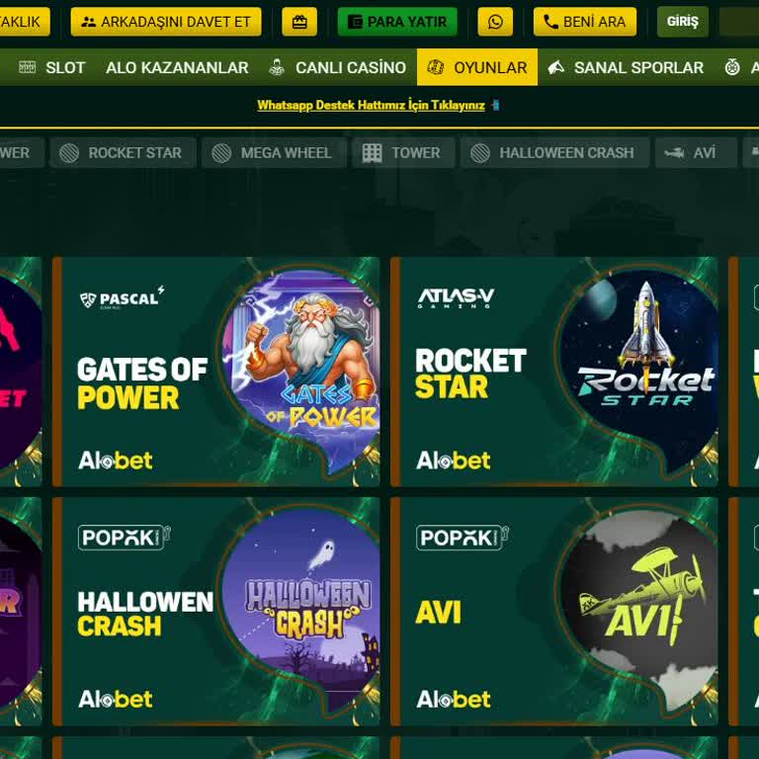Click the plane icon on AVİ filter

674,153
